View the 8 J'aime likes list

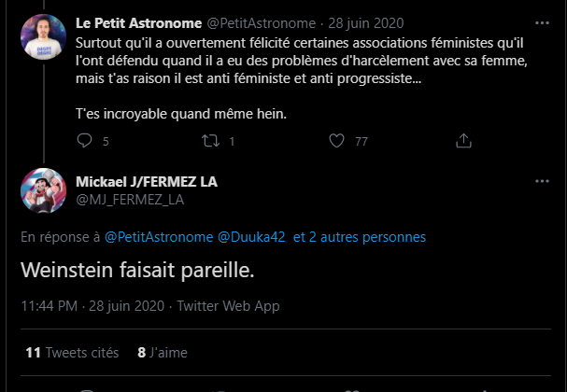162,353
